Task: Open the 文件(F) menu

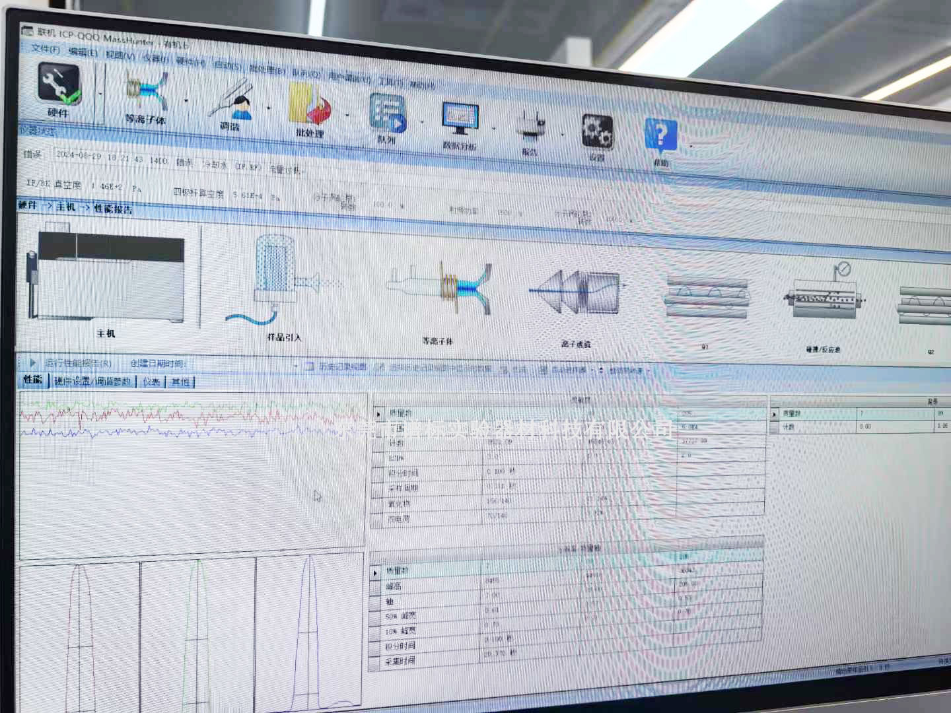Action: coord(45,49)
